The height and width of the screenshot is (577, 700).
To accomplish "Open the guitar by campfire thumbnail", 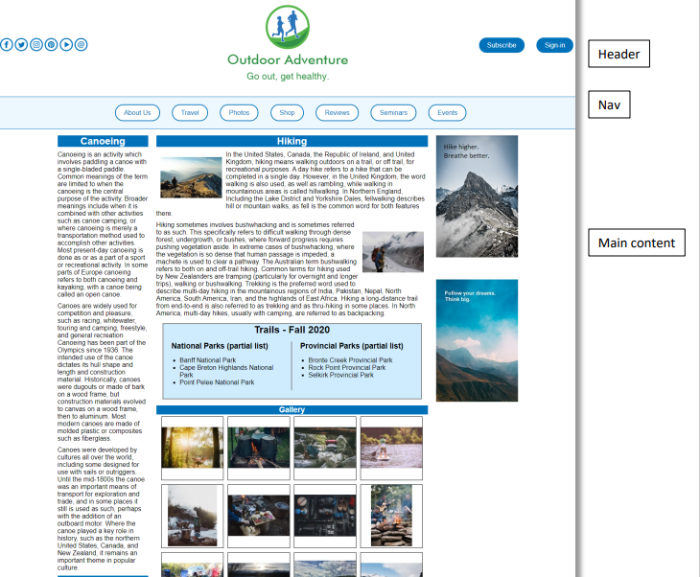I will pos(391,516).
